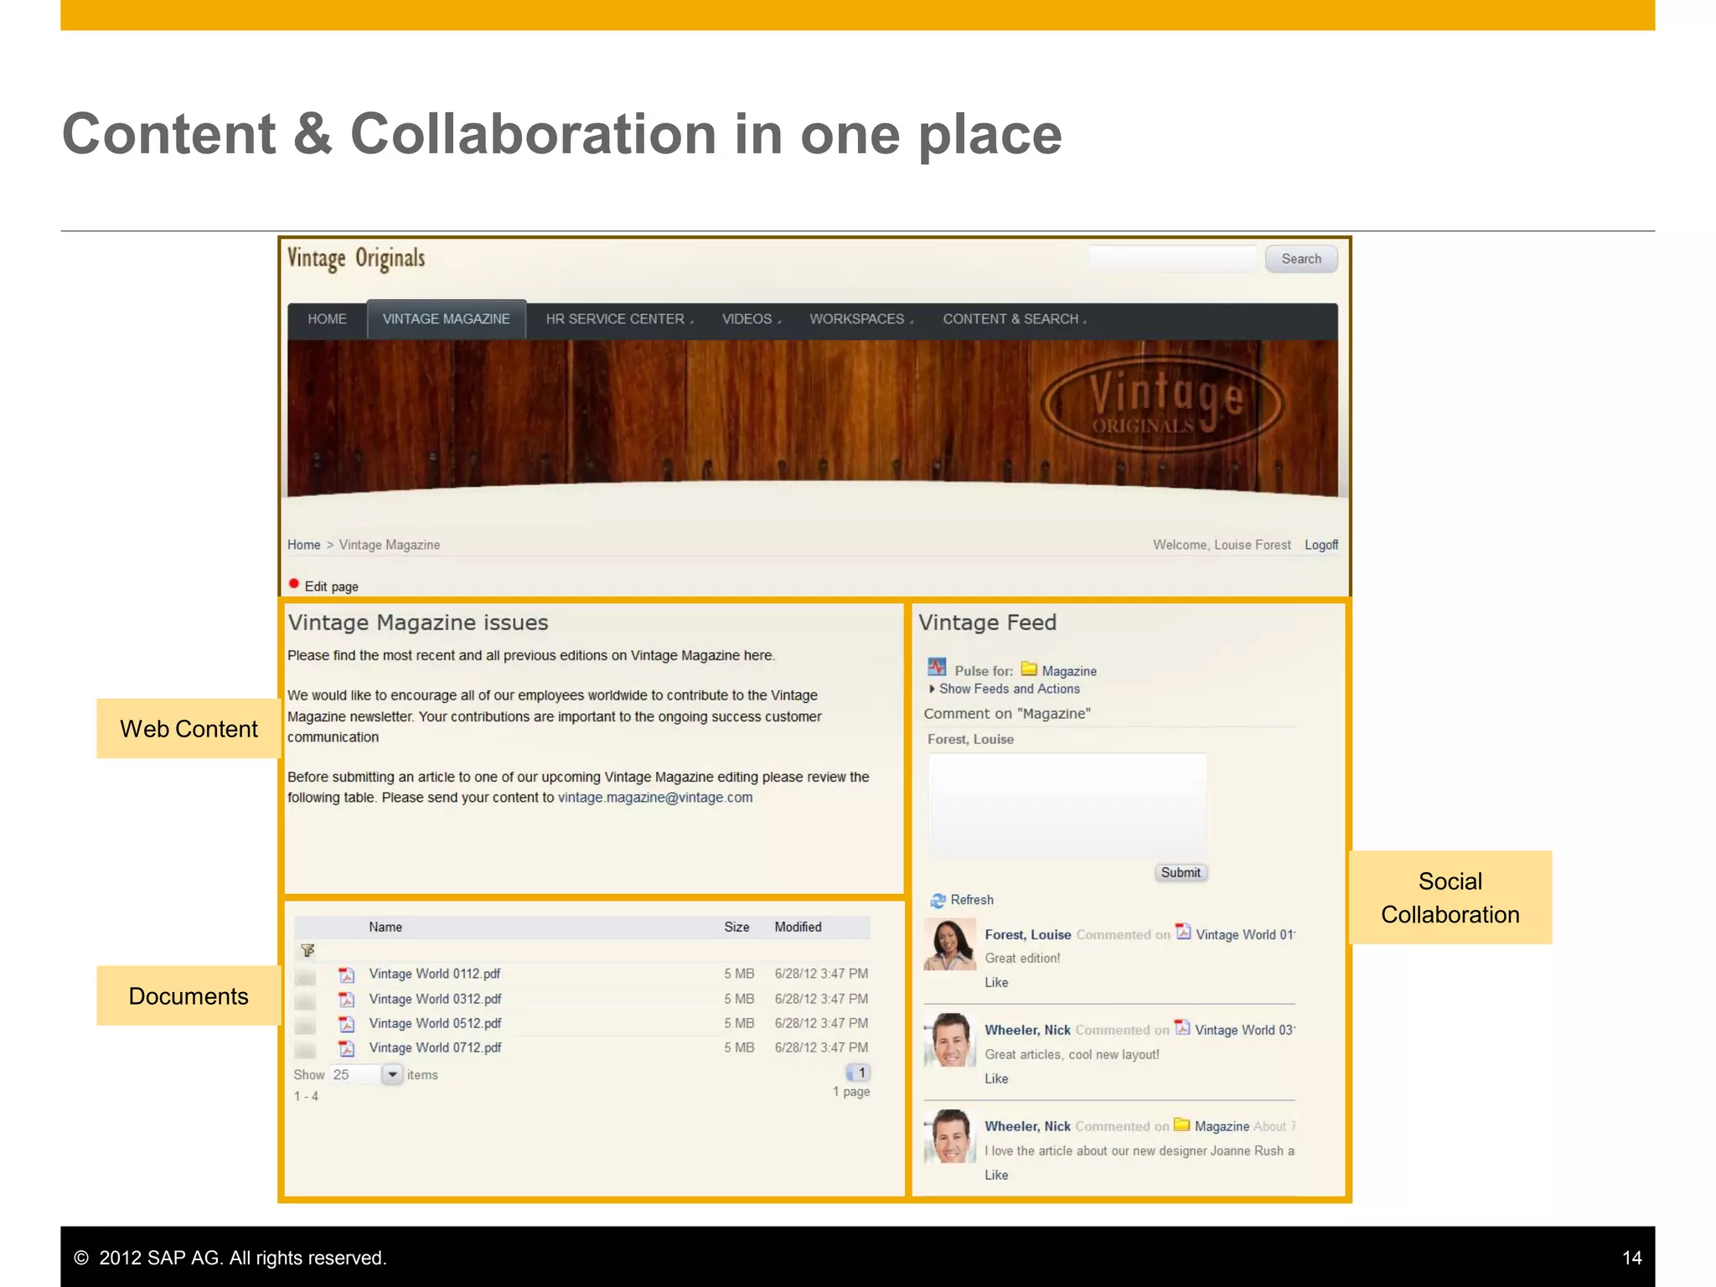Sort documents by Modified column
The height and width of the screenshot is (1287, 1716).
tap(798, 927)
